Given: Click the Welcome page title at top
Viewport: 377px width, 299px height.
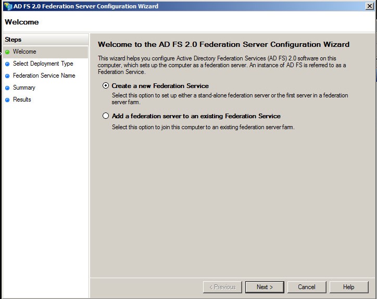Looking at the screenshot, I should point(22,22).
